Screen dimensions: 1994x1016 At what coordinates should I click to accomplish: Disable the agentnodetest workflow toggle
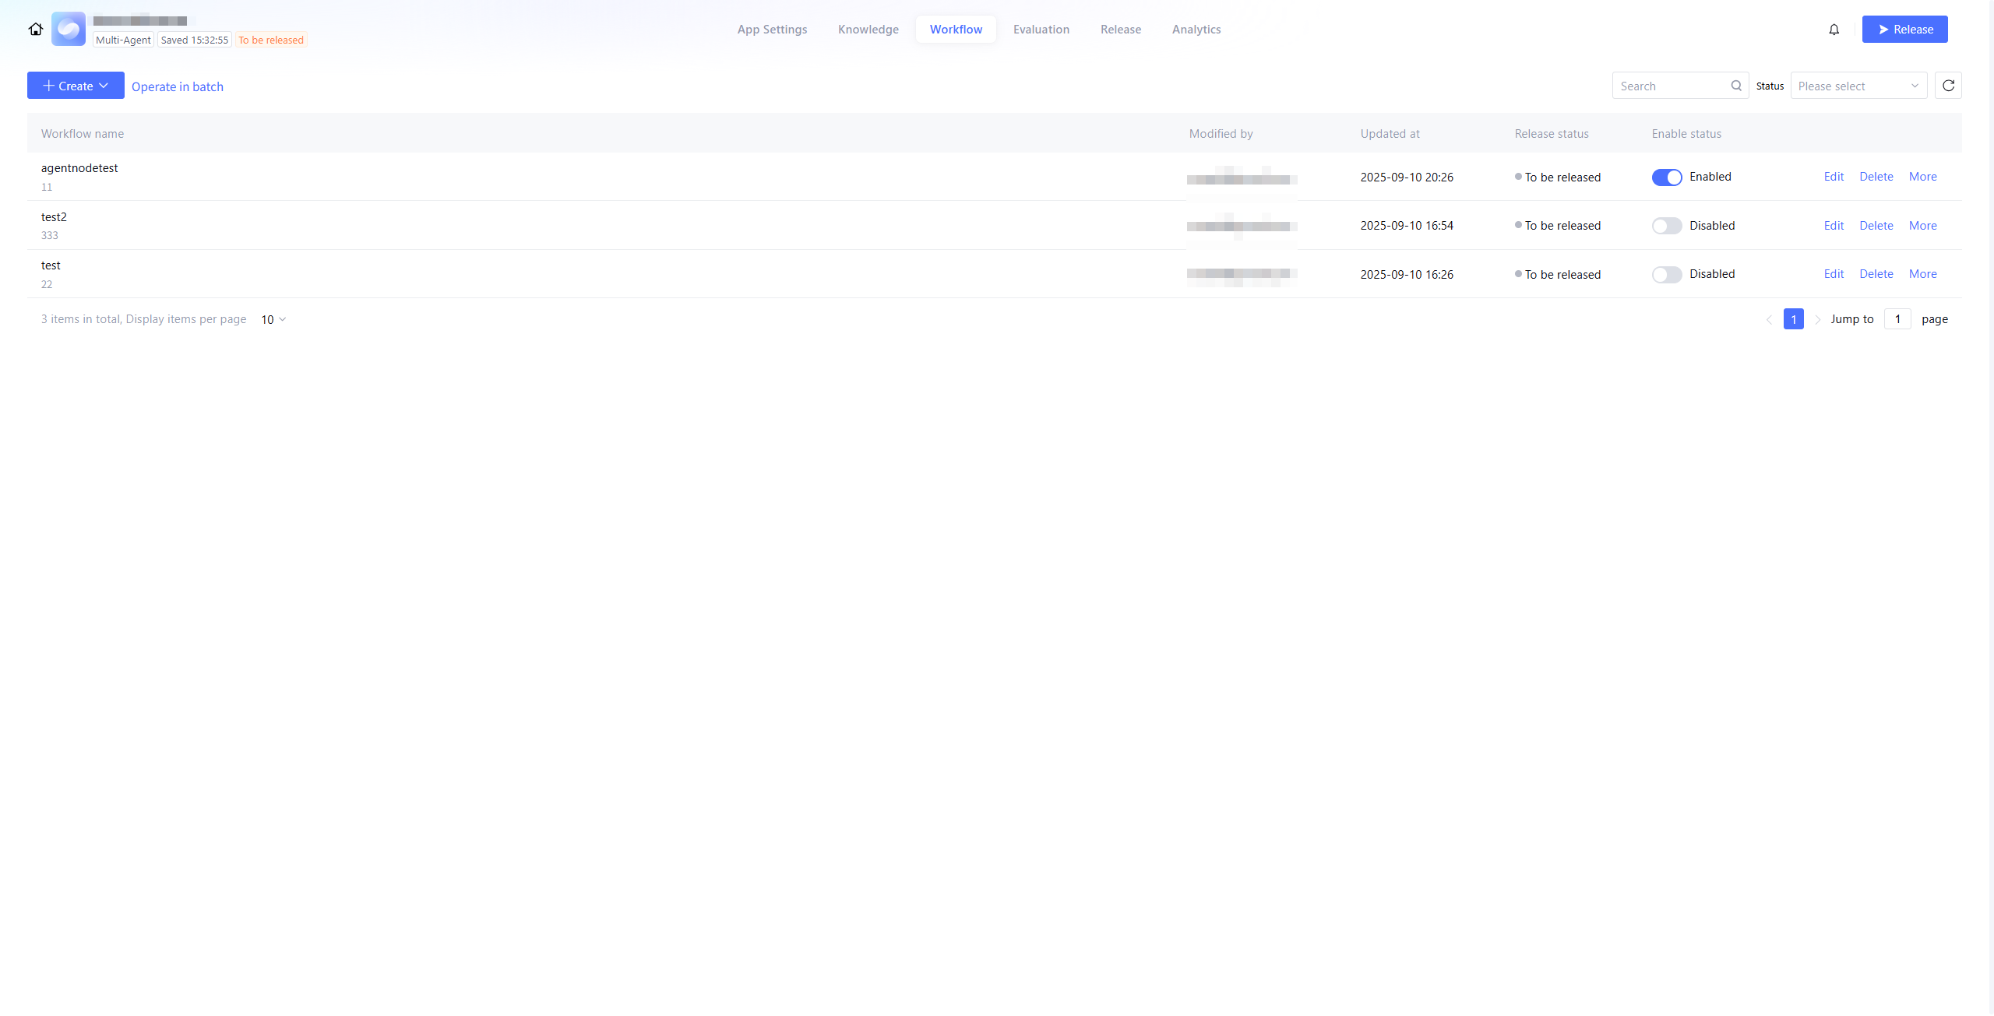pyautogui.click(x=1666, y=178)
